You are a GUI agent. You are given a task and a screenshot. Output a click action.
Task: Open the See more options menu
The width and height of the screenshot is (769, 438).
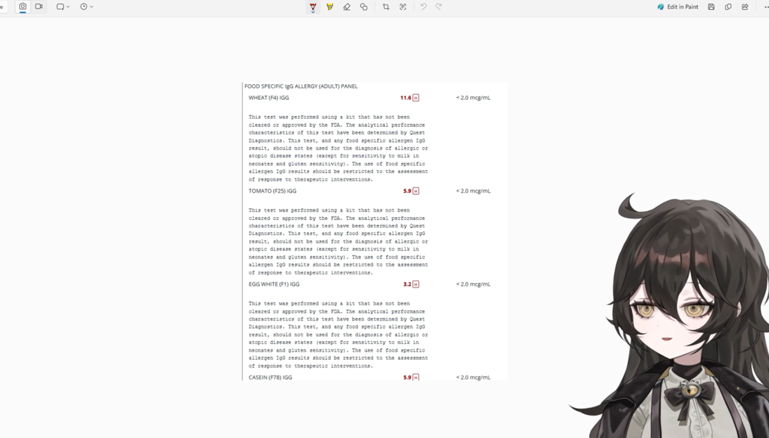pyautogui.click(x=765, y=7)
